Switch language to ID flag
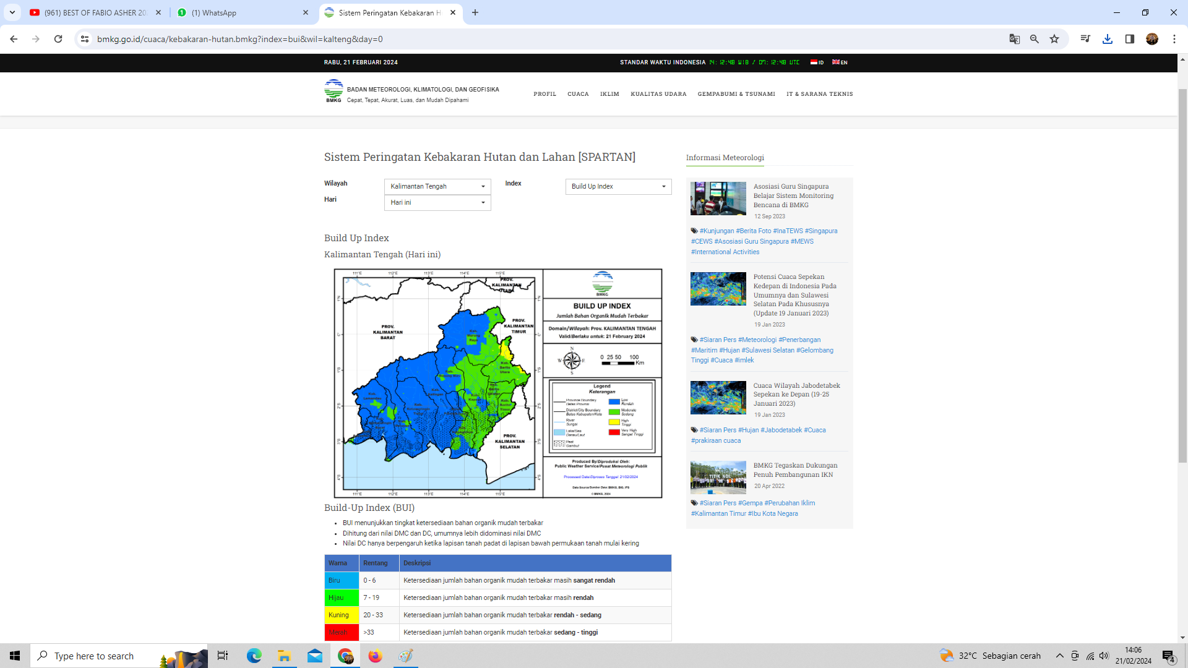1188x668 pixels. coord(817,62)
